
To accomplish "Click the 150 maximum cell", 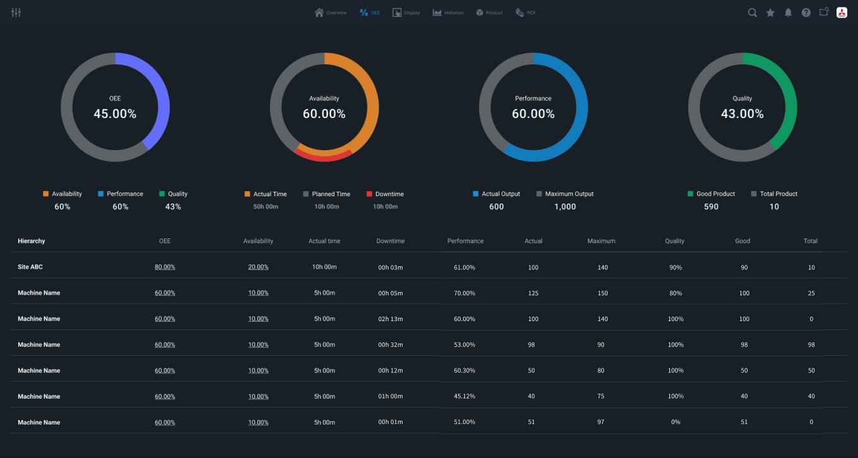I will (603, 293).
